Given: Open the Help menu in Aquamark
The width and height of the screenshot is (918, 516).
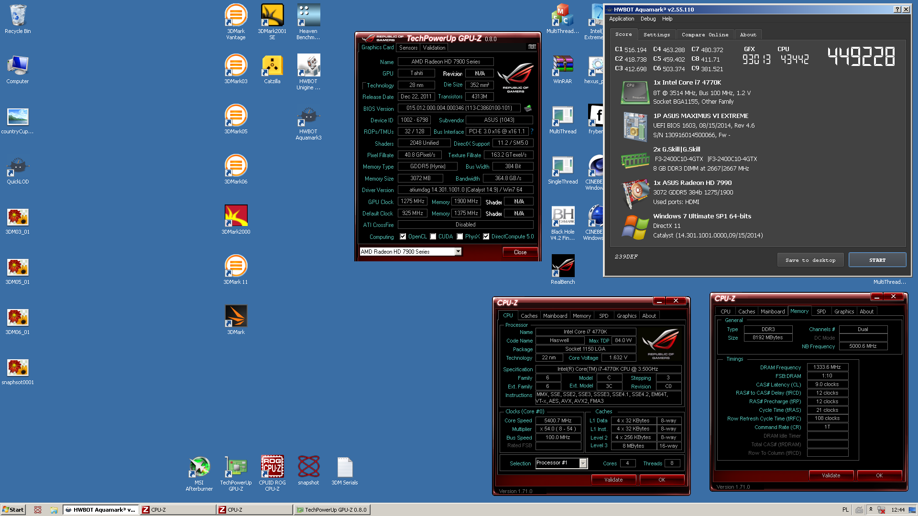Looking at the screenshot, I should pyautogui.click(x=667, y=19).
